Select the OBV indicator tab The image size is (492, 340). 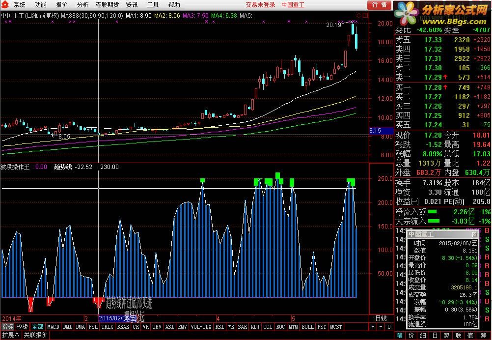[x=157, y=327]
